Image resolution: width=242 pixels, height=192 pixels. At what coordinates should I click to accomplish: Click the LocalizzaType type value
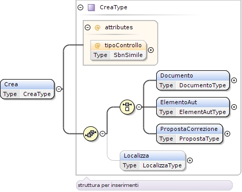point(162,165)
